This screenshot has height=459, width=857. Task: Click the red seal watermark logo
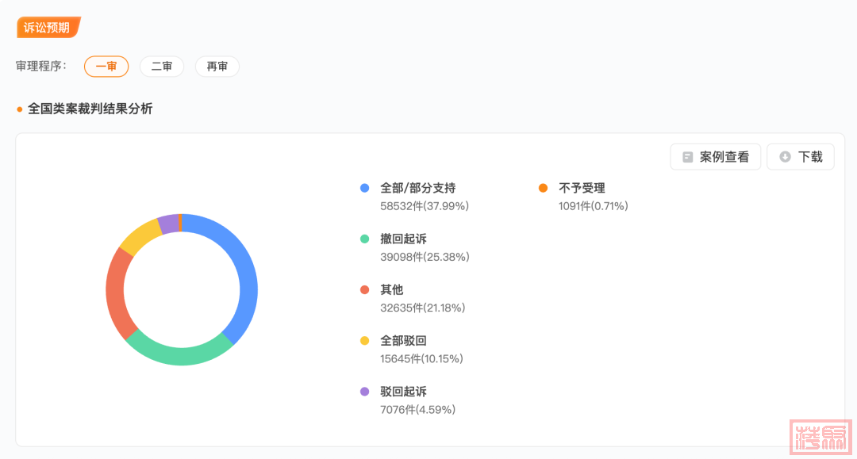[x=820, y=437]
